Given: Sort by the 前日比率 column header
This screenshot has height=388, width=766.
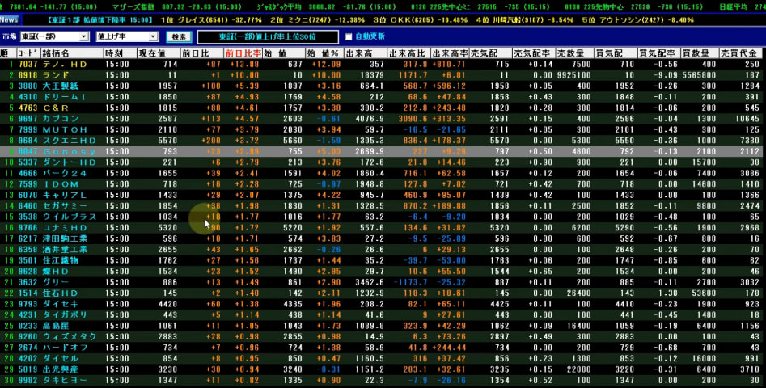Looking at the screenshot, I should (243, 53).
